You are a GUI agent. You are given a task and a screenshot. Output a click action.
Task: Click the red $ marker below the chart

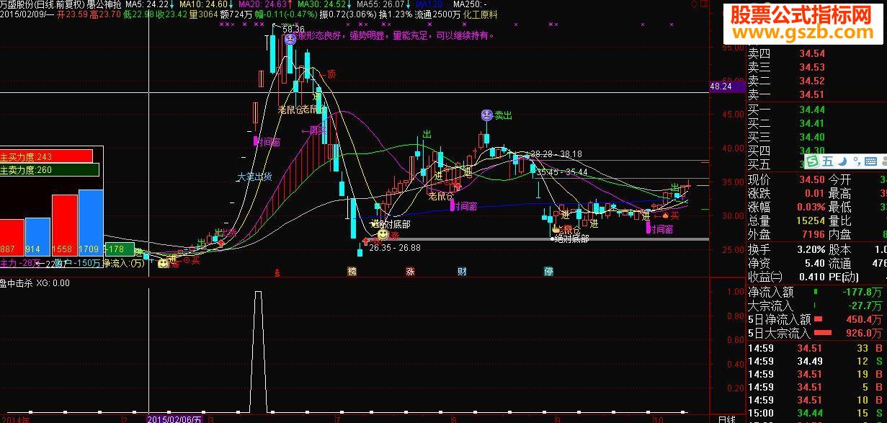[277, 272]
